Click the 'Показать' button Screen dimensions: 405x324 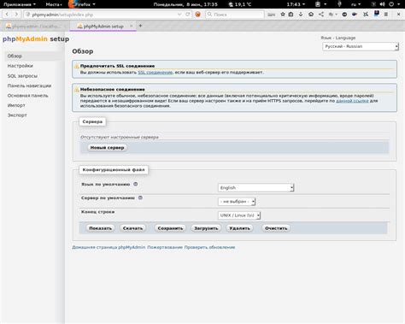click(x=100, y=228)
